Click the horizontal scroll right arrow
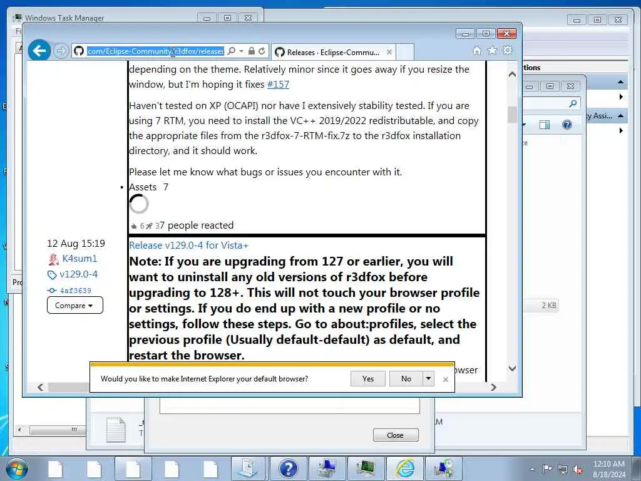The image size is (641, 481). [x=493, y=387]
